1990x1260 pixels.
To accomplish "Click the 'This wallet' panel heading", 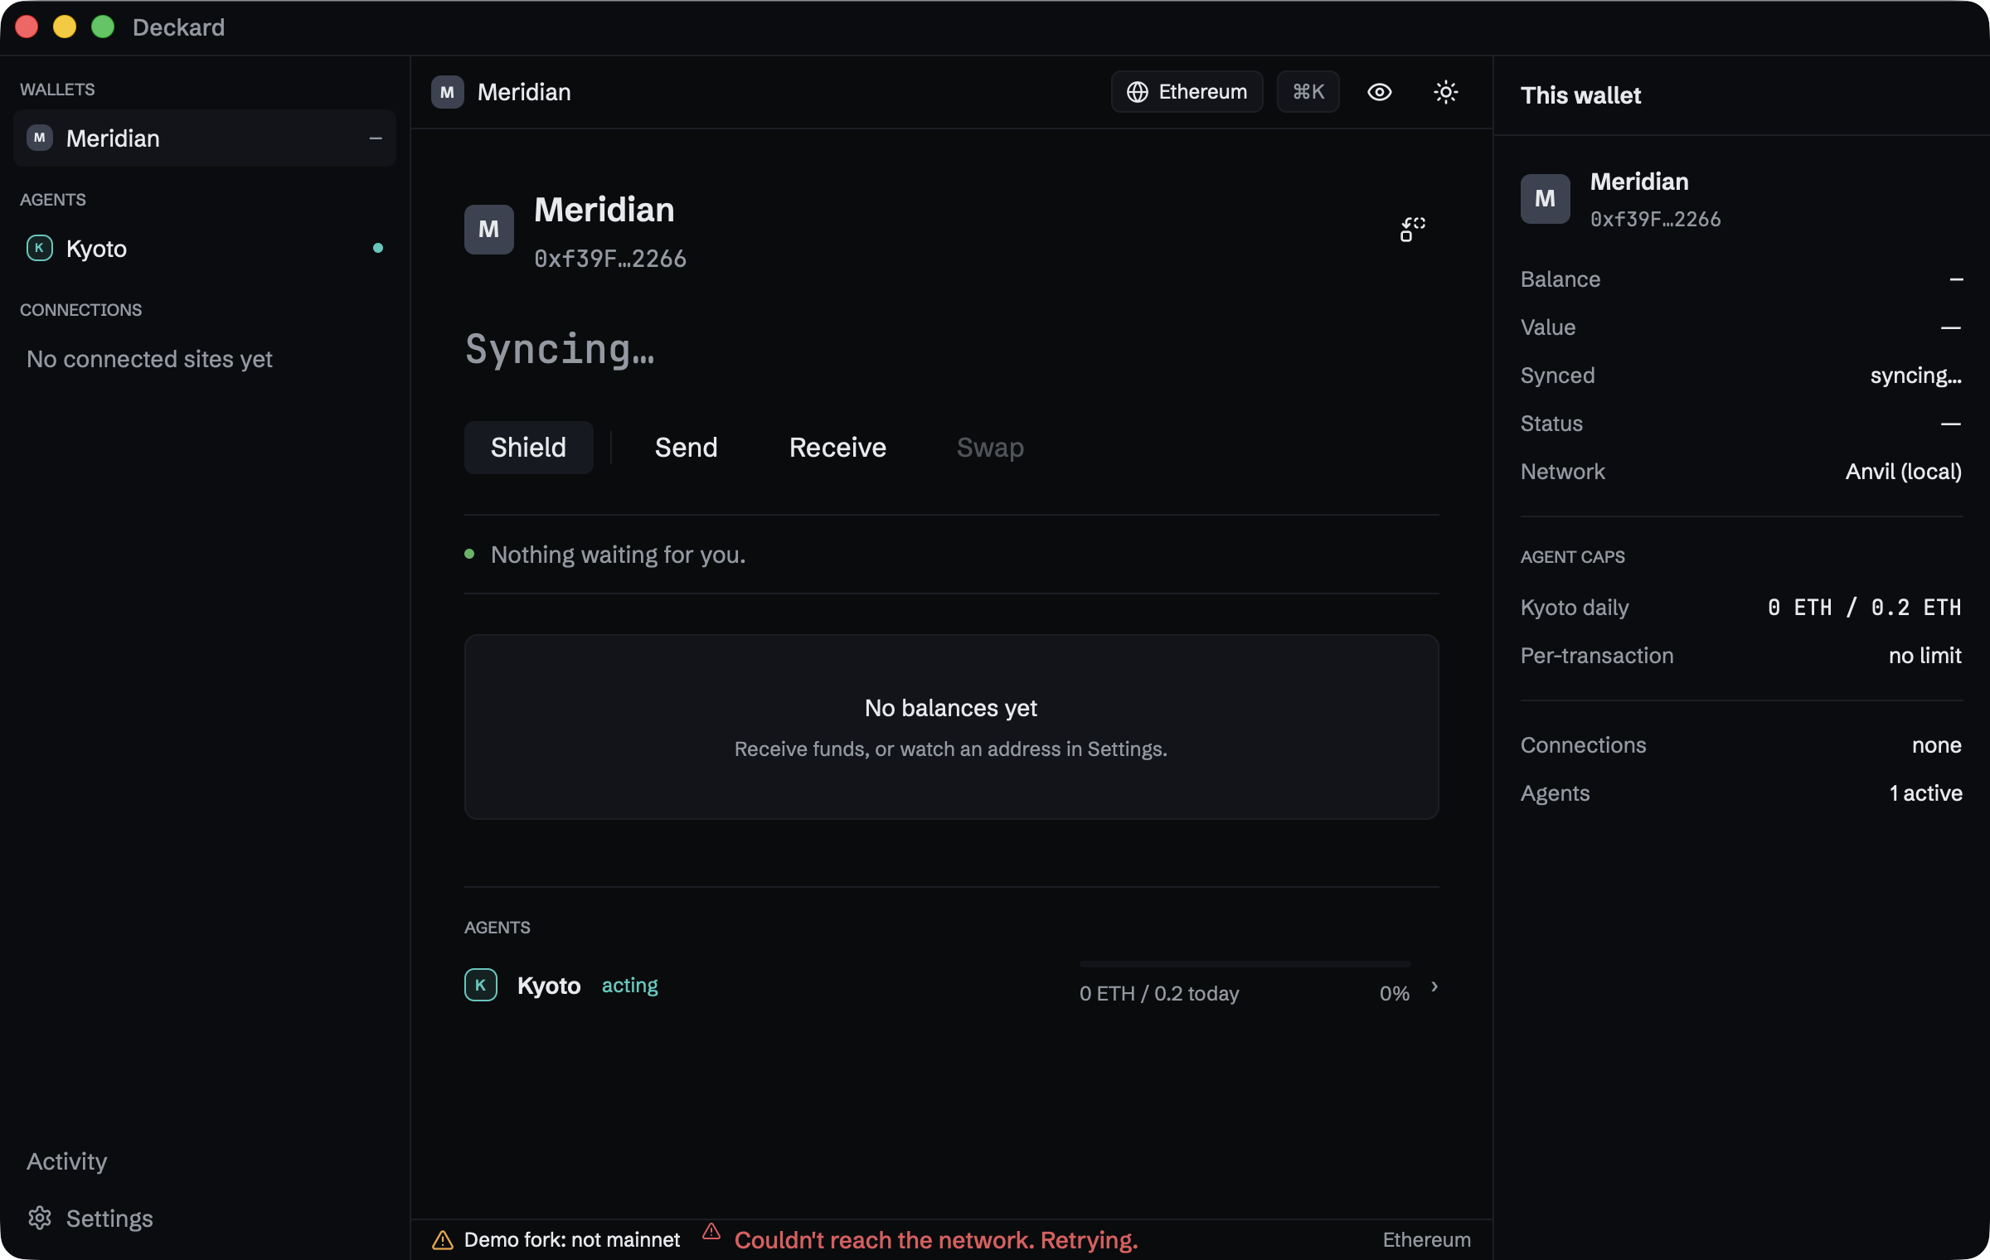I will tap(1580, 95).
